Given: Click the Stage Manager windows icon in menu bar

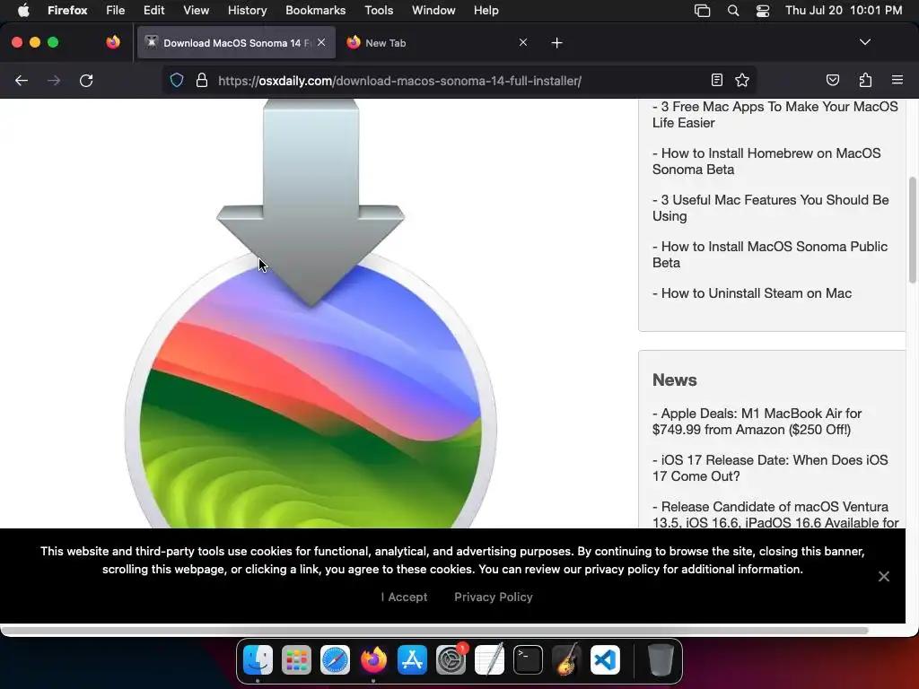Looking at the screenshot, I should (x=702, y=10).
